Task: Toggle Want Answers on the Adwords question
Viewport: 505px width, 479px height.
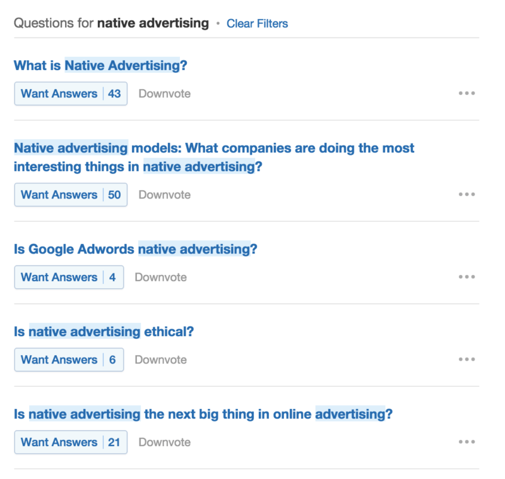Action: pos(59,277)
